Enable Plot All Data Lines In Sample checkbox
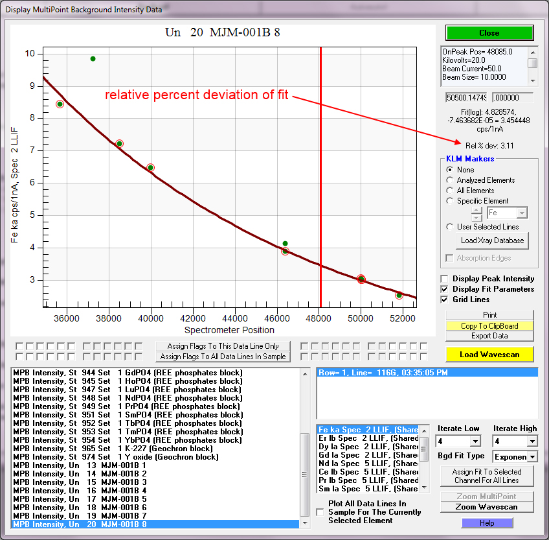This screenshot has width=549, height=540. tap(320, 512)
